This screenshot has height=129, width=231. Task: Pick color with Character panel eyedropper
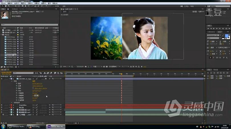click(x=223, y=35)
